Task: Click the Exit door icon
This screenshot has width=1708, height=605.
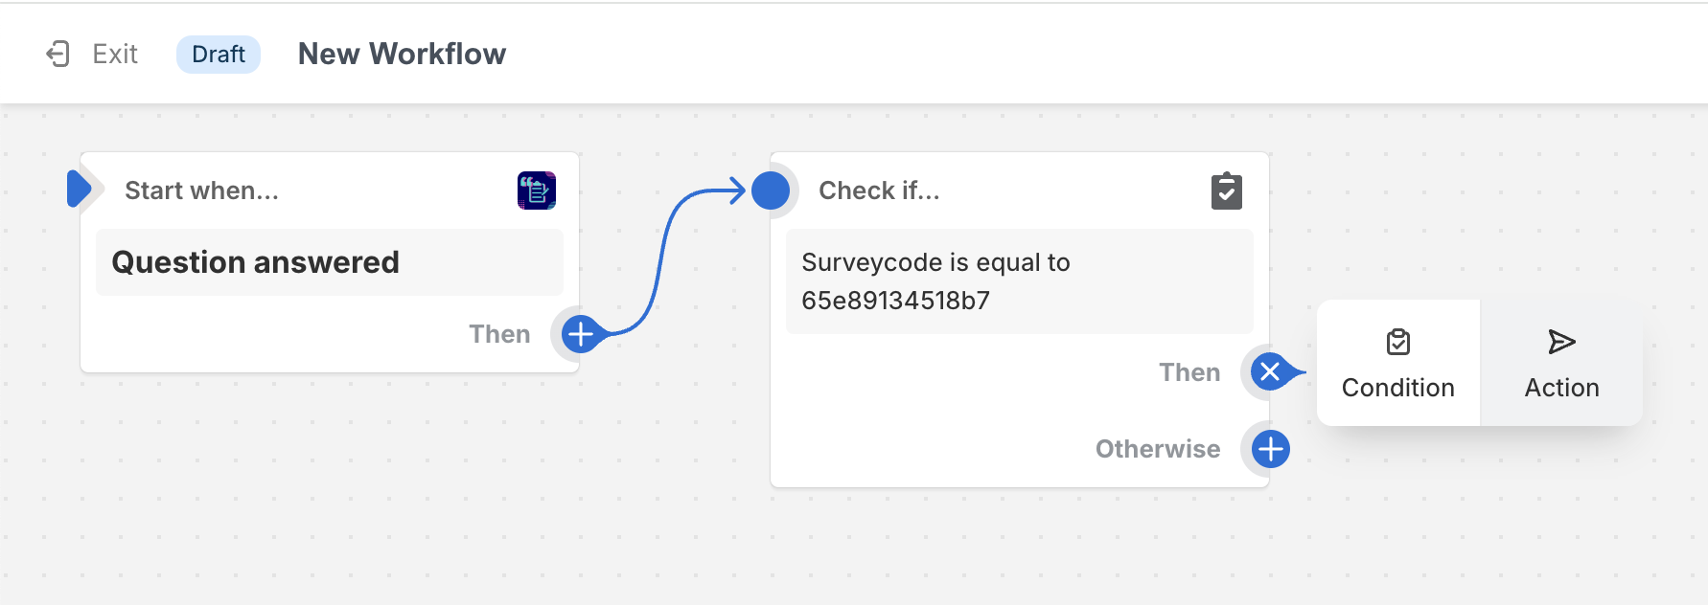Action: tap(58, 54)
